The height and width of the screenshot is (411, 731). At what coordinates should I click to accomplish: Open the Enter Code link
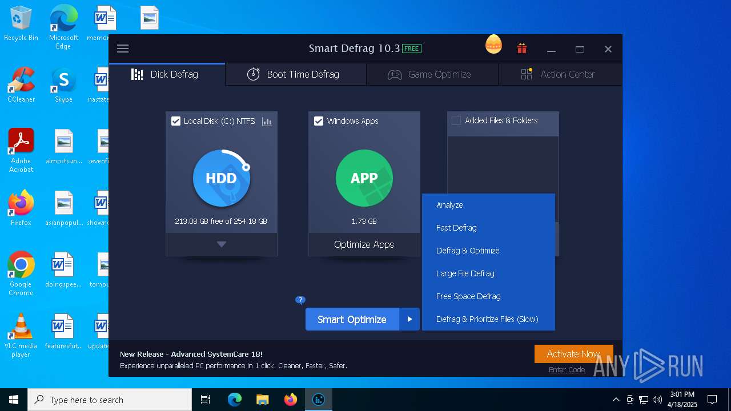567,369
